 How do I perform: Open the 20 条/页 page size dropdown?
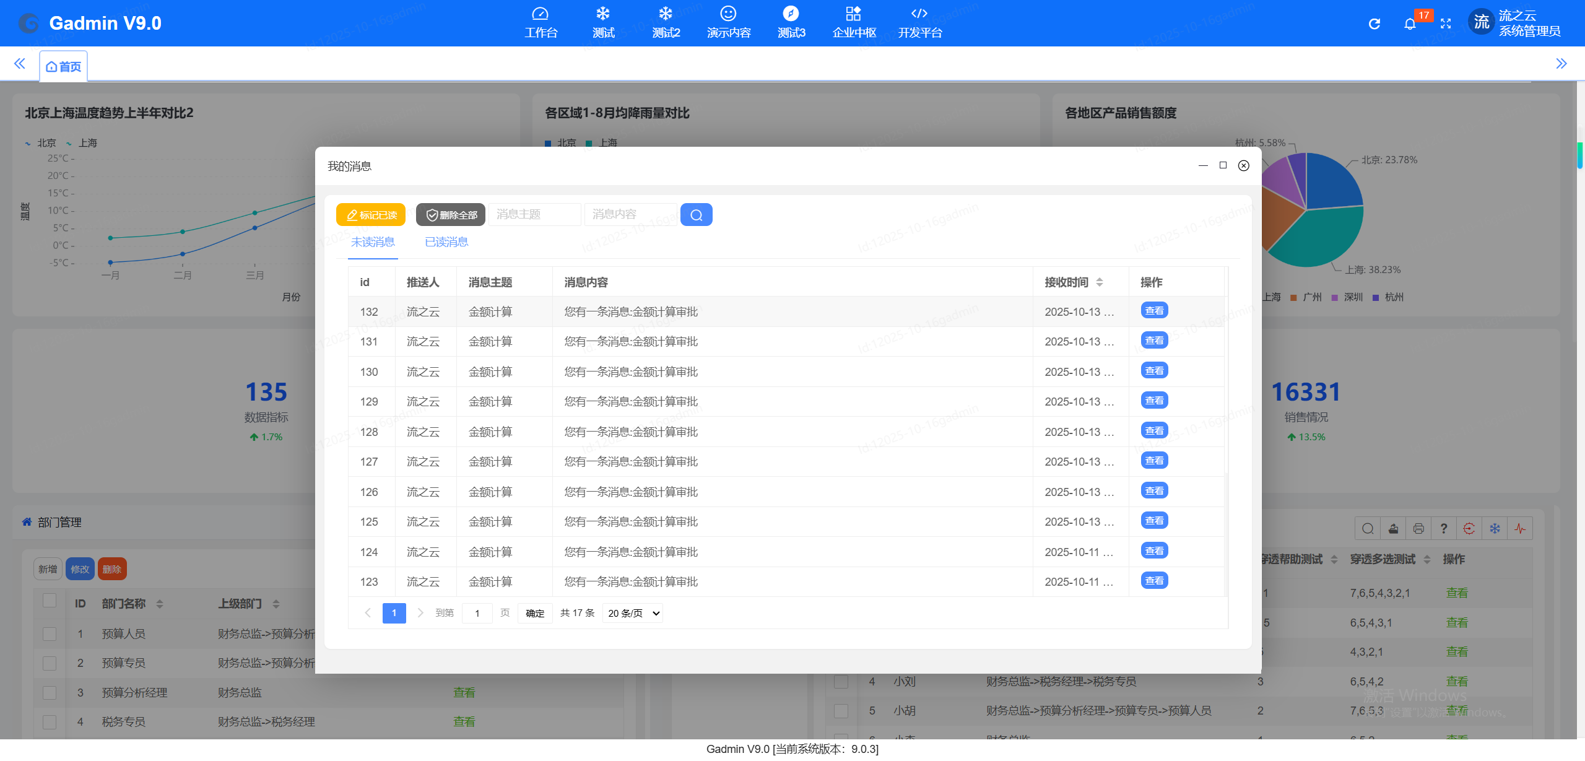(632, 614)
